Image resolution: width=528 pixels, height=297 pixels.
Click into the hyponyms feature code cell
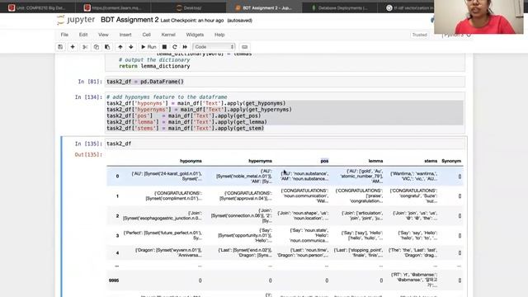tap(285, 112)
